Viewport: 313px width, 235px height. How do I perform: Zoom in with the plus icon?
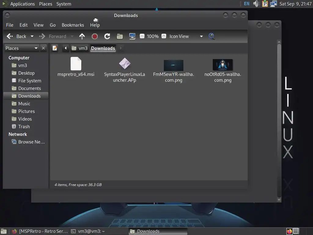click(x=164, y=36)
